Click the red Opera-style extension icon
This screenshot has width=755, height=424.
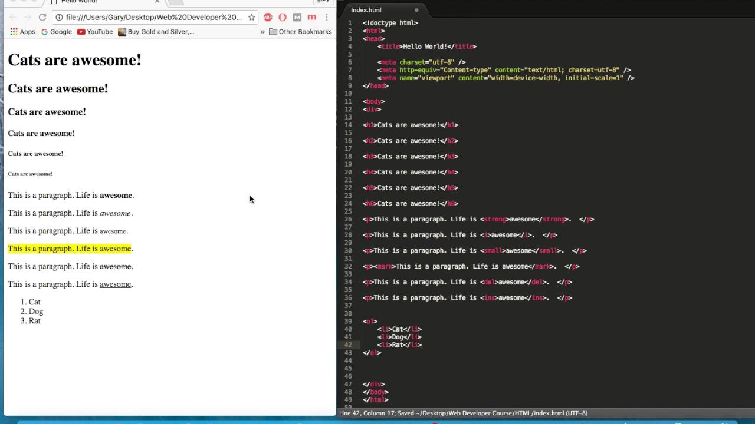(283, 18)
